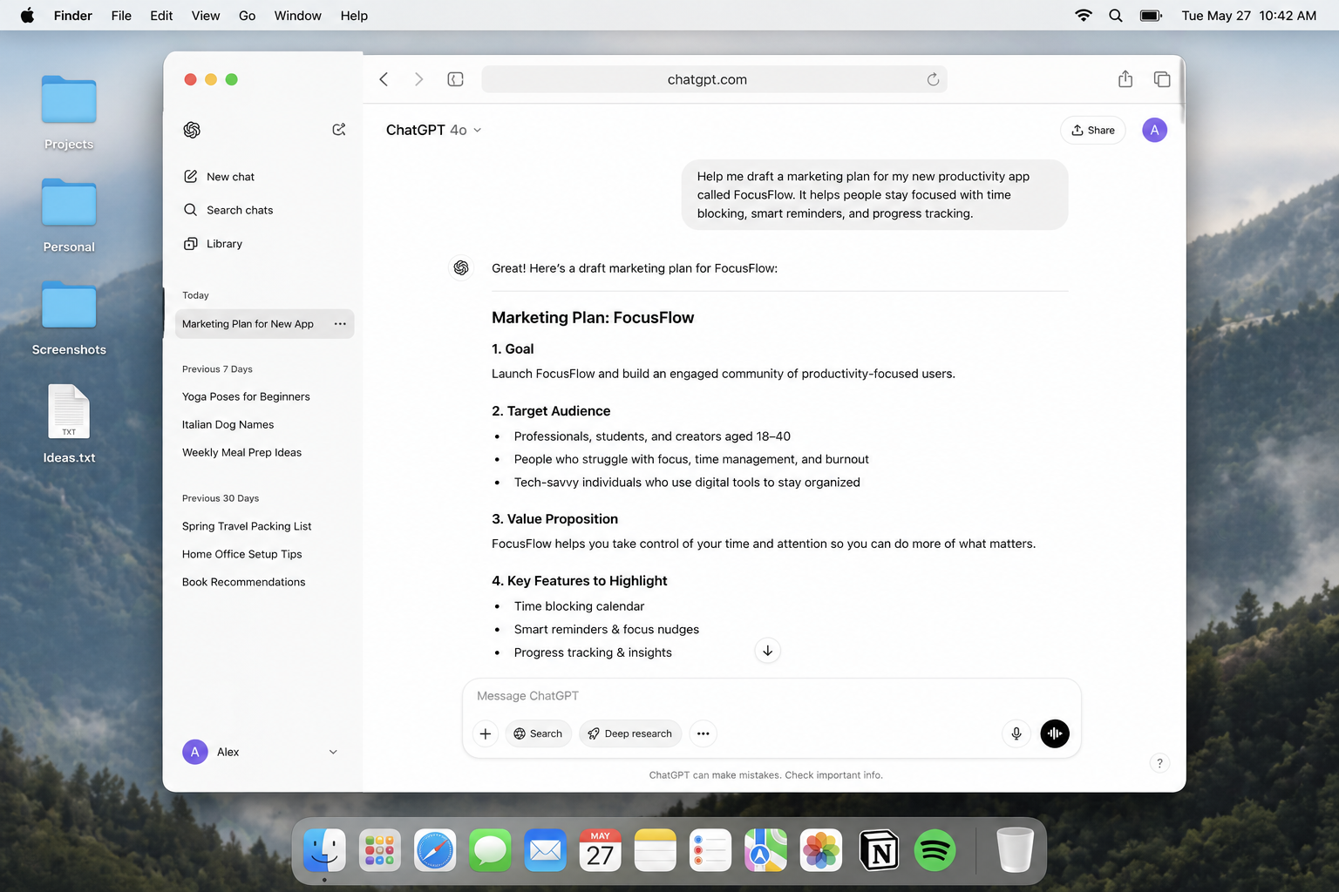Screen dimensions: 1339x892
Task: Click date and time in menu bar
Action: [1248, 16]
